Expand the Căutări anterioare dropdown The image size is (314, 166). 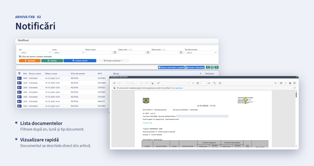pyautogui.click(x=113, y=60)
